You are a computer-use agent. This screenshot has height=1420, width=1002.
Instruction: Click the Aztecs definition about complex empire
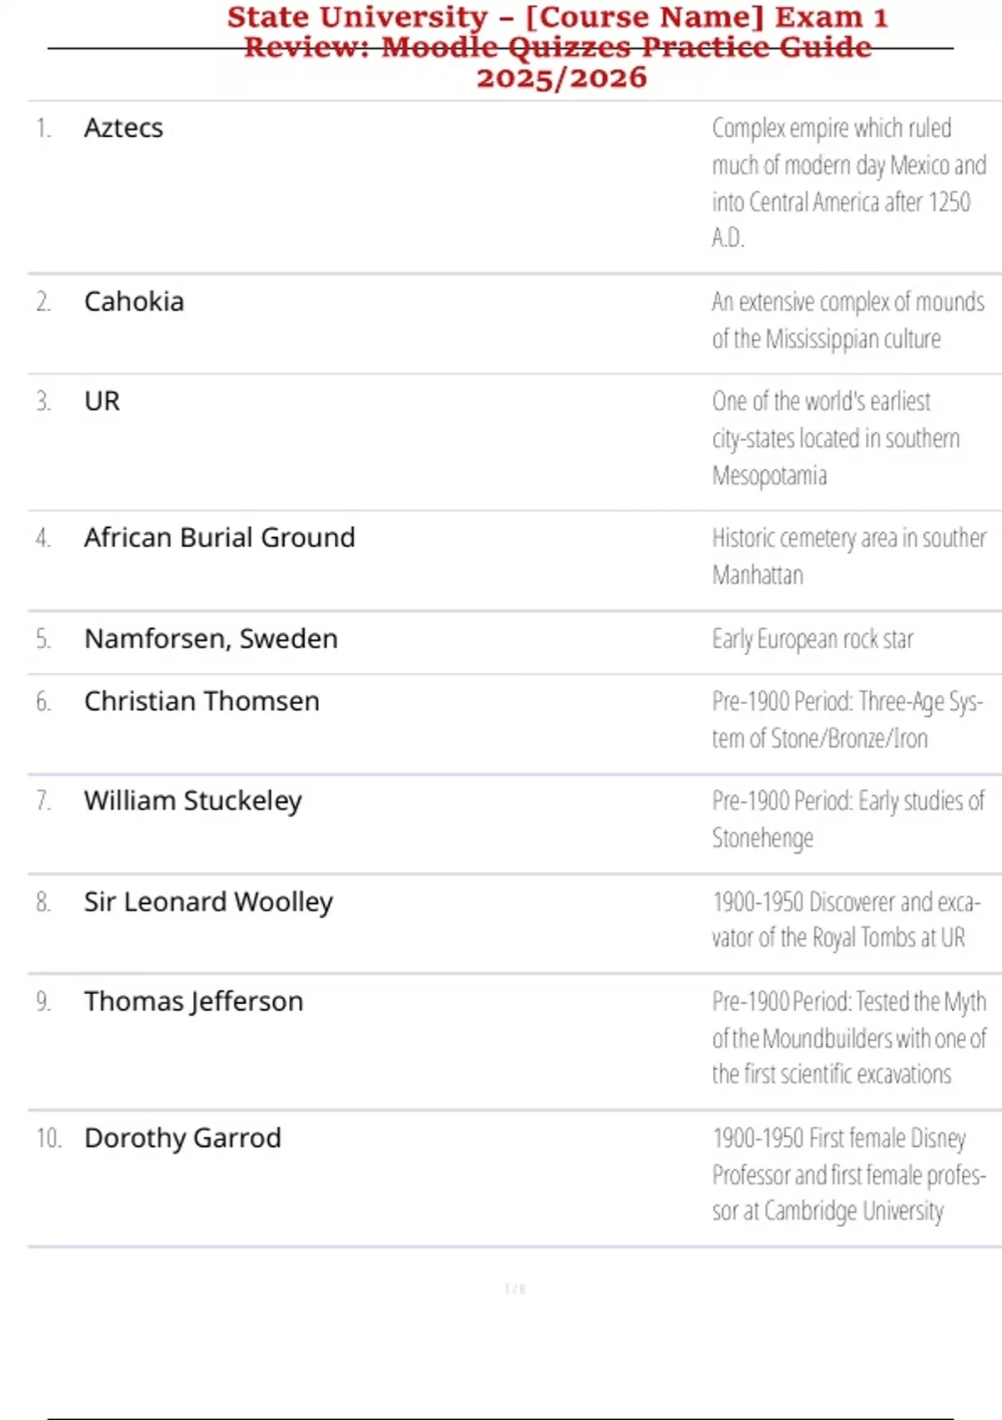[x=848, y=183]
